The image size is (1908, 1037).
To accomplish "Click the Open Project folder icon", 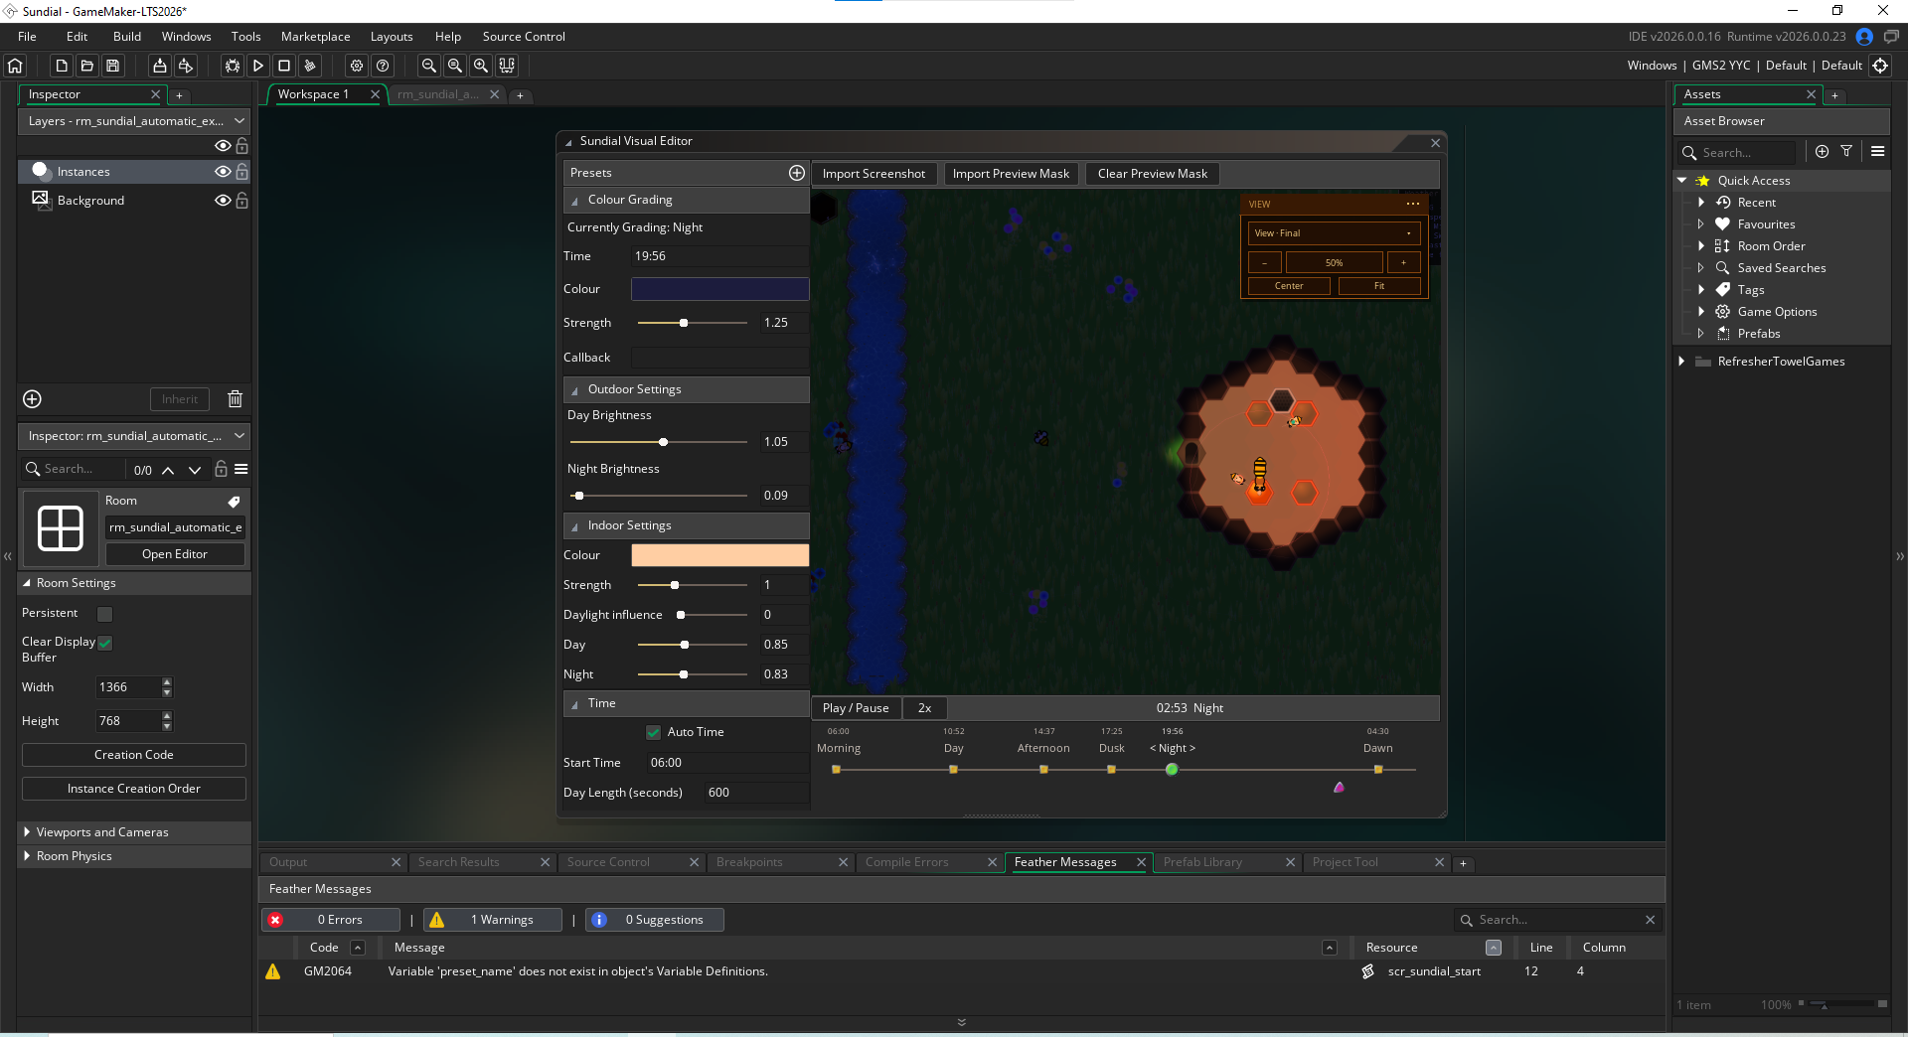I will (87, 66).
